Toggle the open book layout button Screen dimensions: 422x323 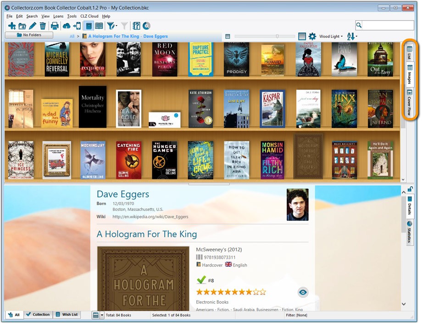point(99,26)
